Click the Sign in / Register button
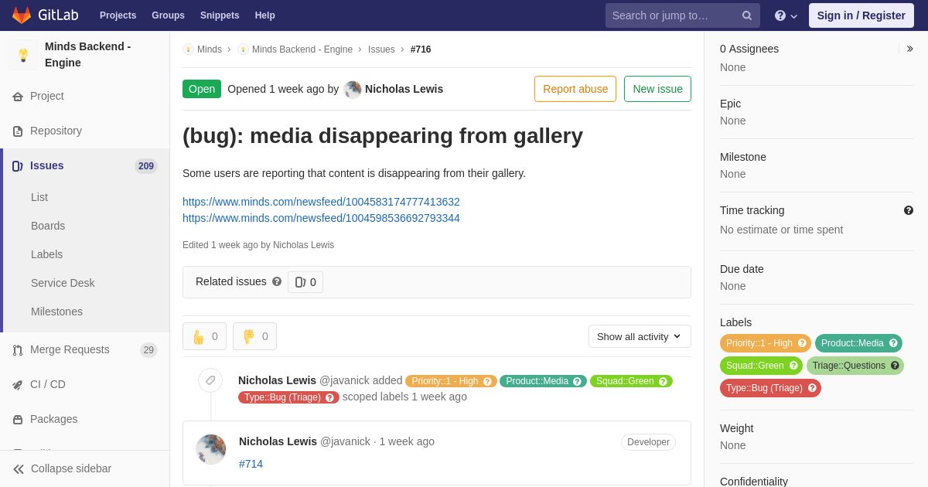 coord(861,15)
